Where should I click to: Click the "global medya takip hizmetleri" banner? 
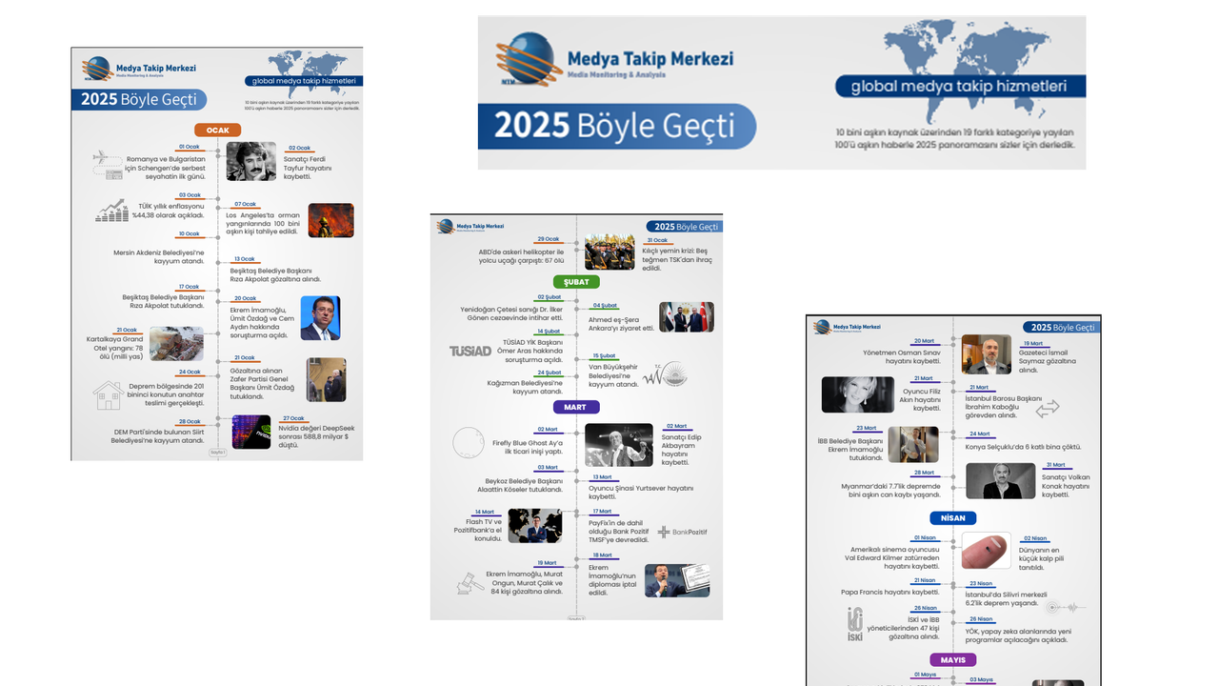coord(959,86)
